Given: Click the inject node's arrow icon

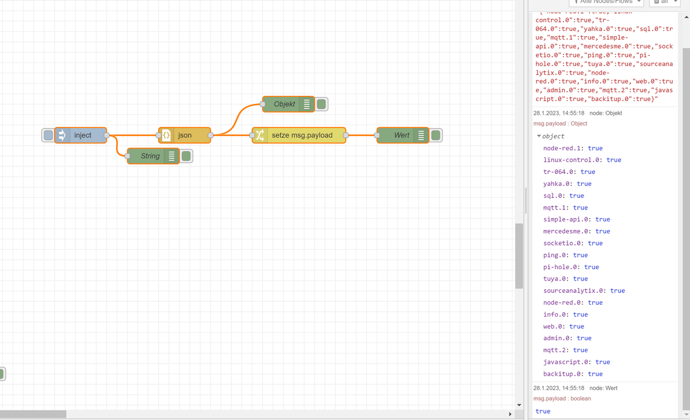Looking at the screenshot, I should pos(63,135).
